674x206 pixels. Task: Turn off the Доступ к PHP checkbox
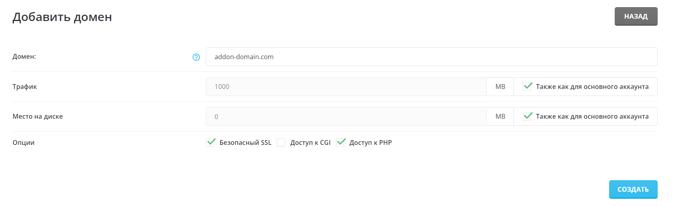[x=340, y=142]
